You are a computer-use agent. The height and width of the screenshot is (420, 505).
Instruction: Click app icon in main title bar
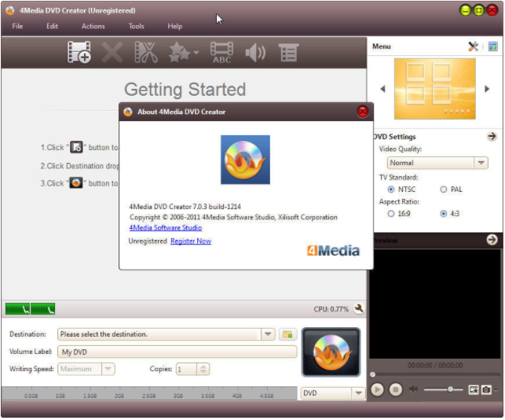click(10, 10)
